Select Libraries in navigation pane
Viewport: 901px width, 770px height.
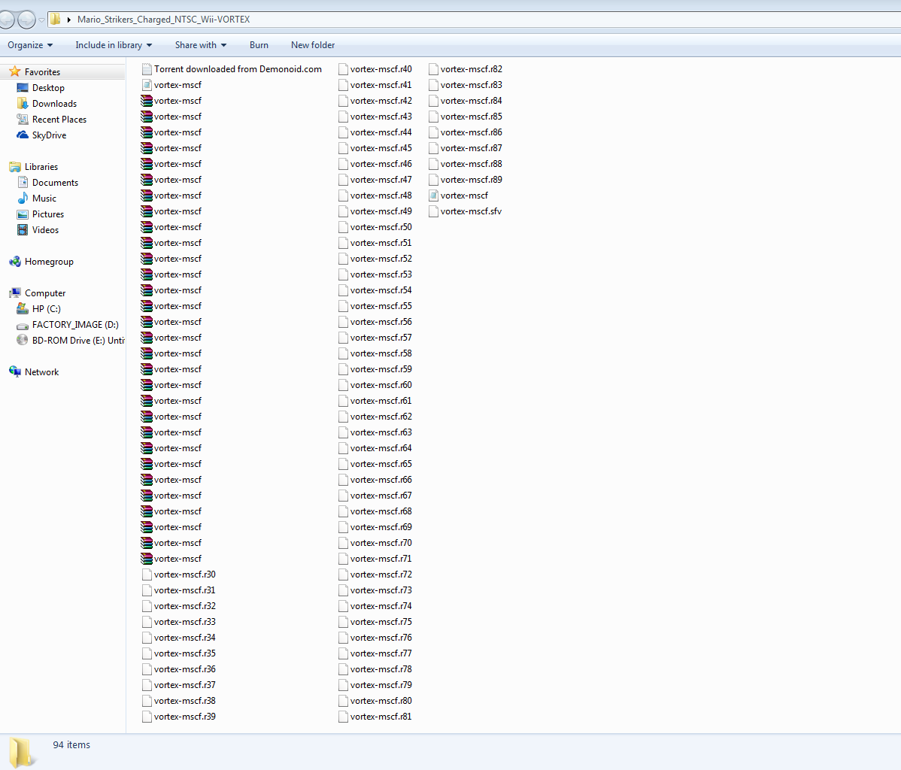(41, 167)
